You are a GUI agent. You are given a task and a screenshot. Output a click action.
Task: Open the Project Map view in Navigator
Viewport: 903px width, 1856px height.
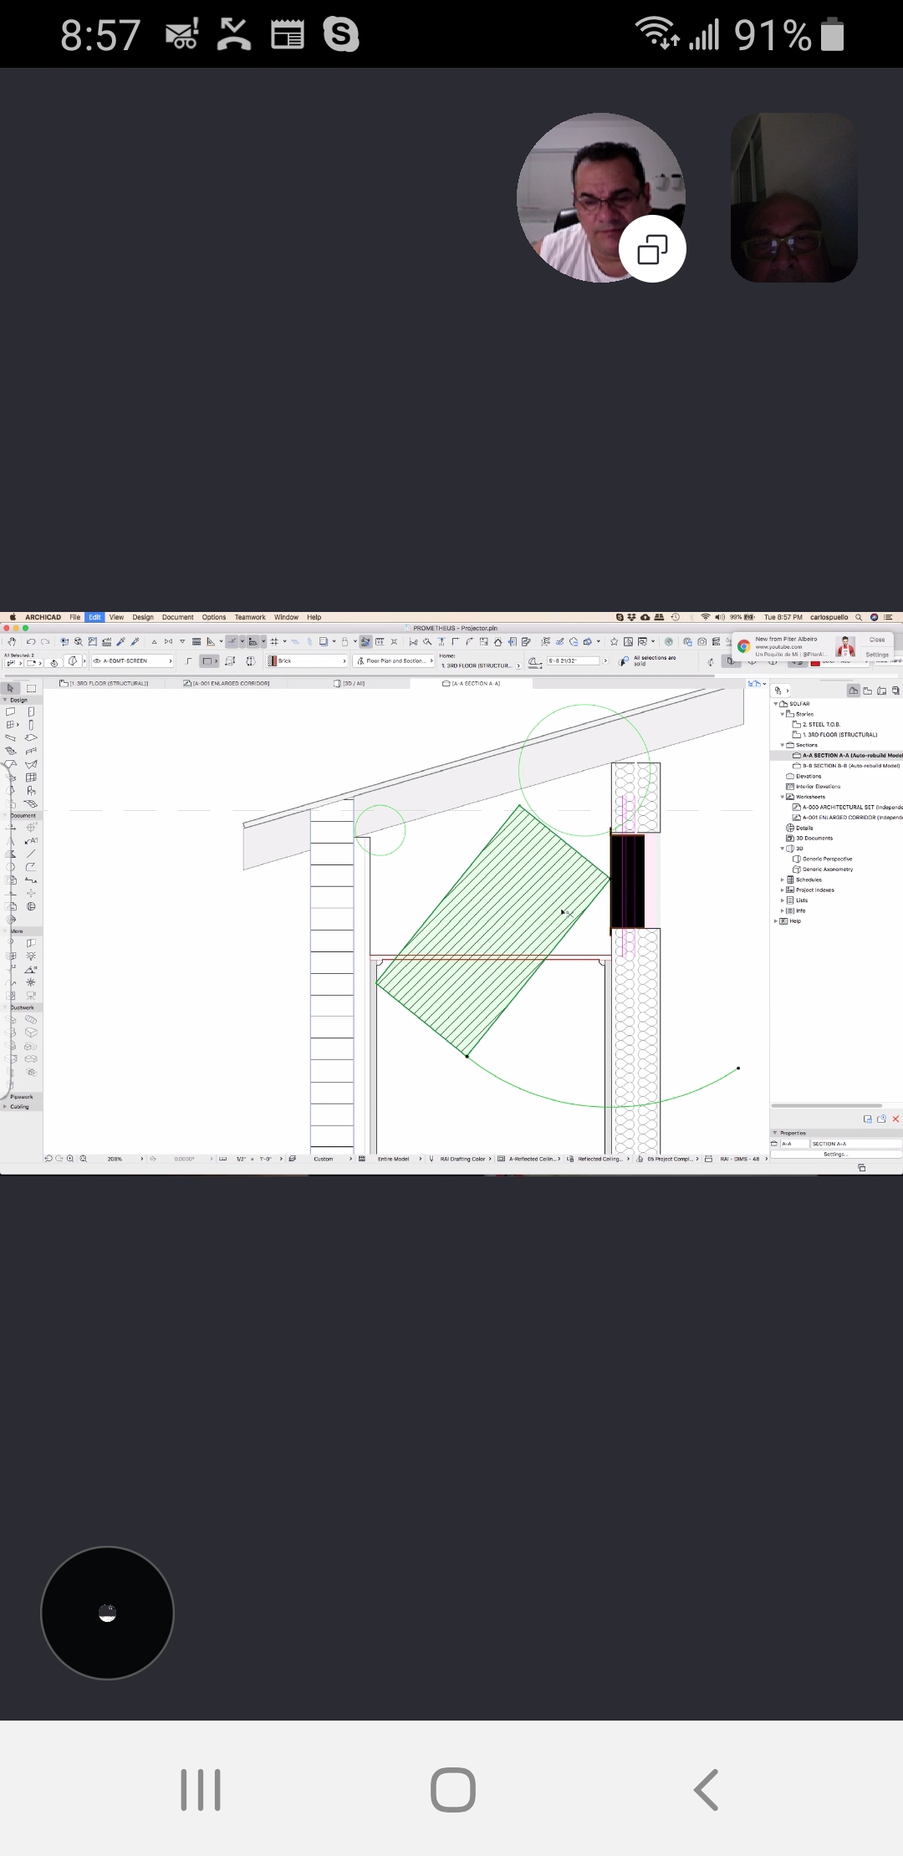click(853, 691)
